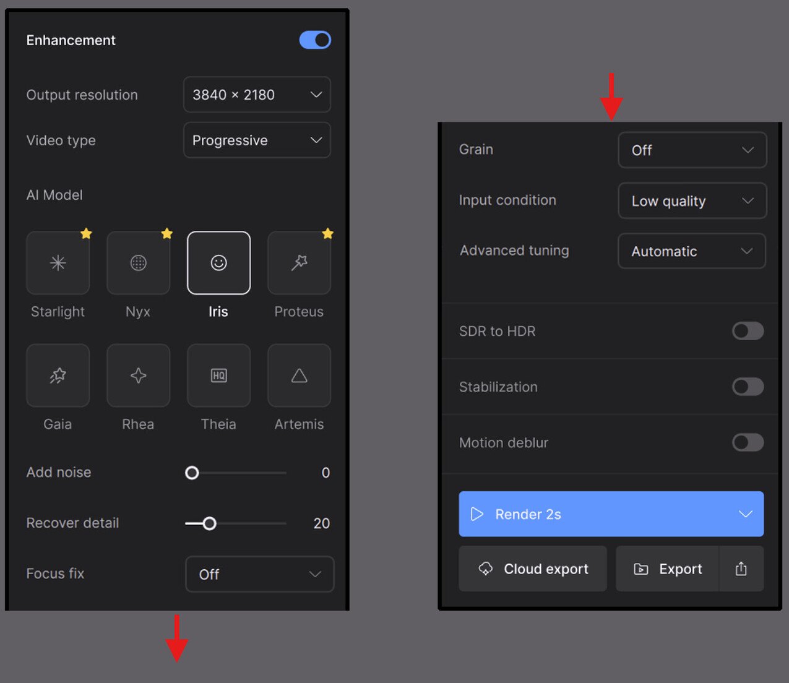Turn on Stabilization
This screenshot has height=683, width=789.
tap(748, 387)
